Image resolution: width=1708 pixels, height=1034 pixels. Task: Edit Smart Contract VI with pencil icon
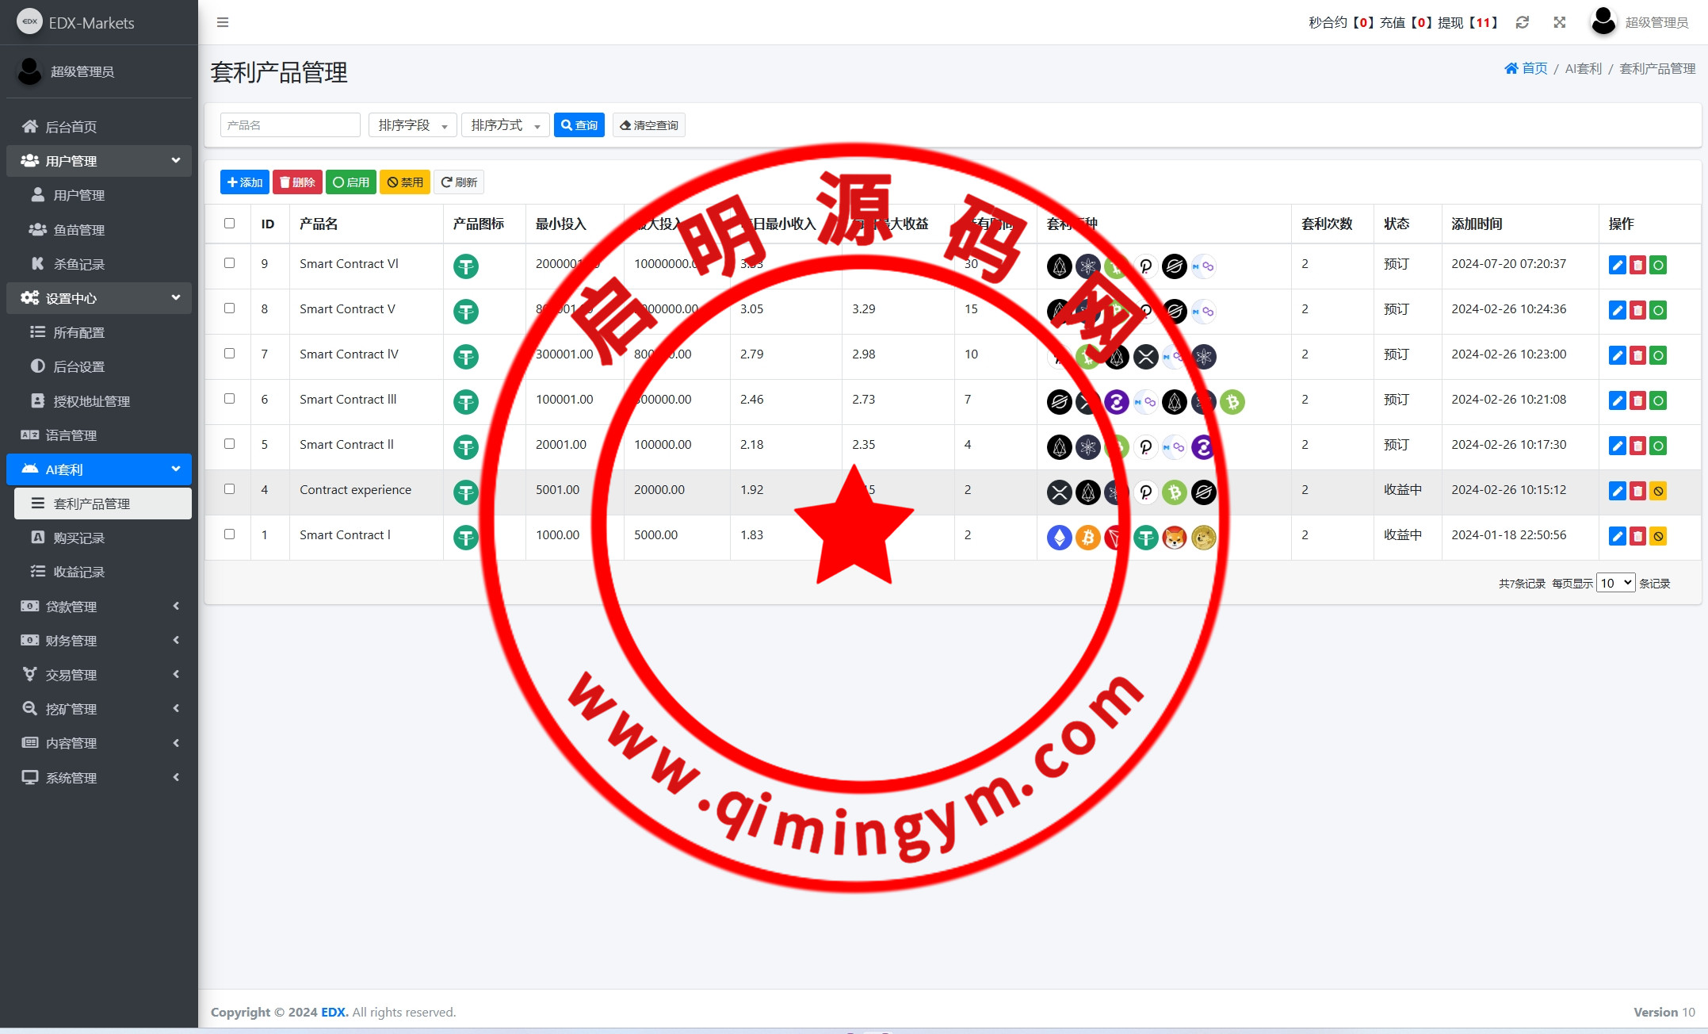tap(1617, 265)
